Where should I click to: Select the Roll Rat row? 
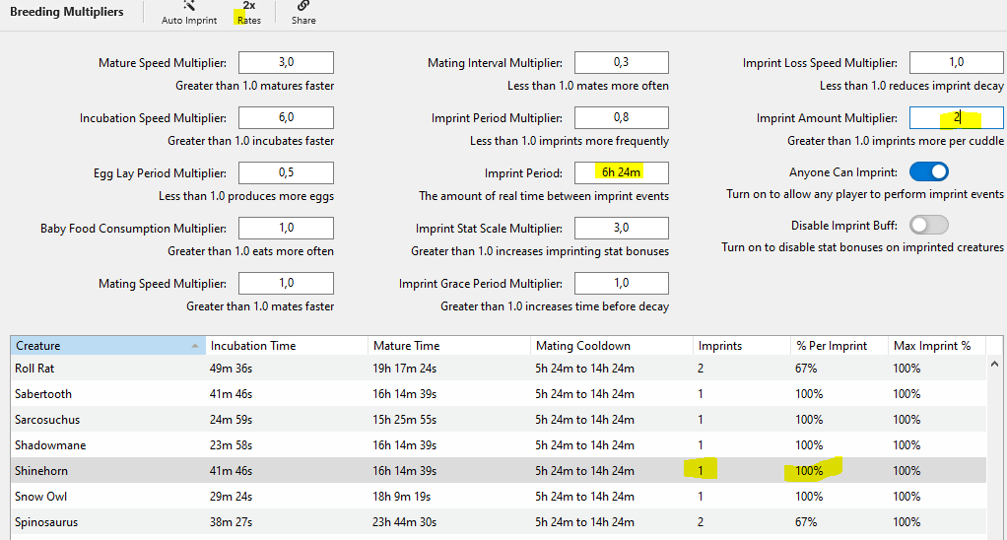(499, 369)
